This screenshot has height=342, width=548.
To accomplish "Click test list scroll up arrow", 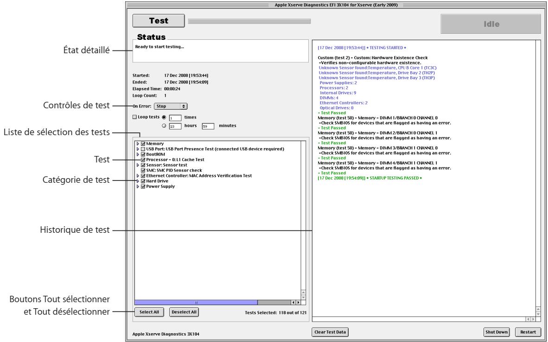I will (x=303, y=293).
